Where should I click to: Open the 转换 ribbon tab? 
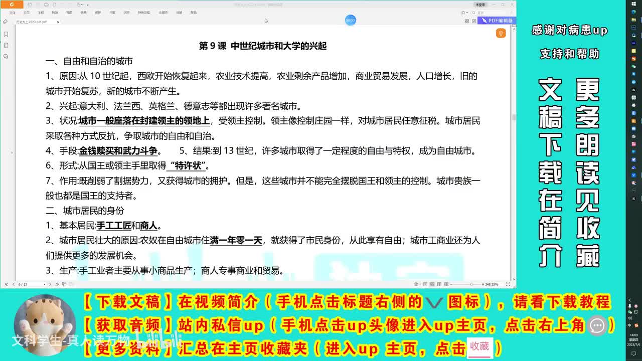(x=55, y=13)
